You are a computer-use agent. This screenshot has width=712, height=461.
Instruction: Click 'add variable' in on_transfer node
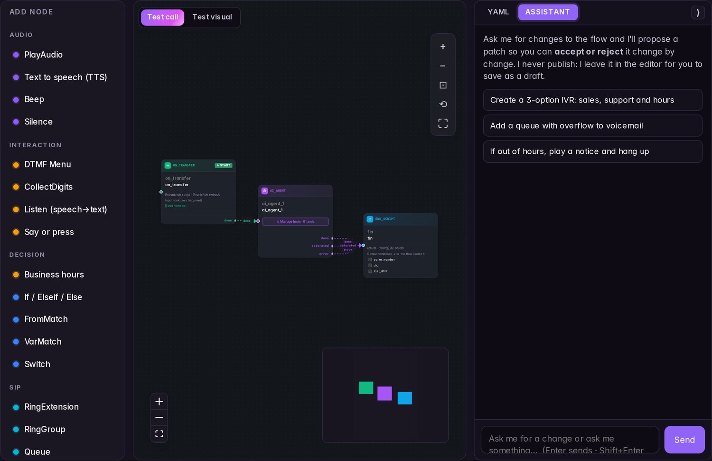tap(176, 206)
